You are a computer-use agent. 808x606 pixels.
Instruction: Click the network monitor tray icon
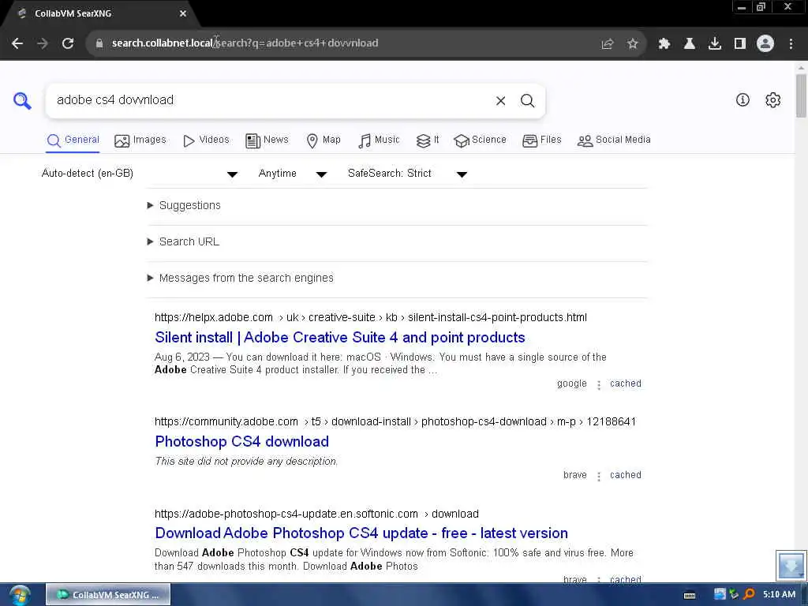coord(720,595)
